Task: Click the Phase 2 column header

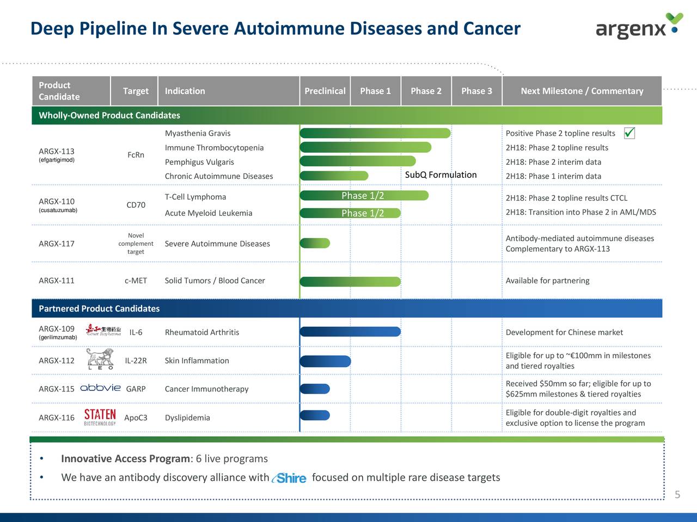Action: [426, 91]
